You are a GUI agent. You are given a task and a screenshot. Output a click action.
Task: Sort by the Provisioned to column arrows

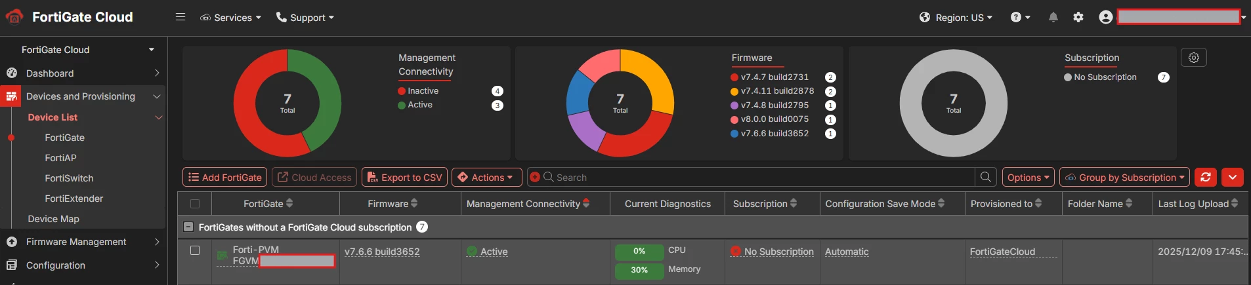pyautogui.click(x=1038, y=203)
